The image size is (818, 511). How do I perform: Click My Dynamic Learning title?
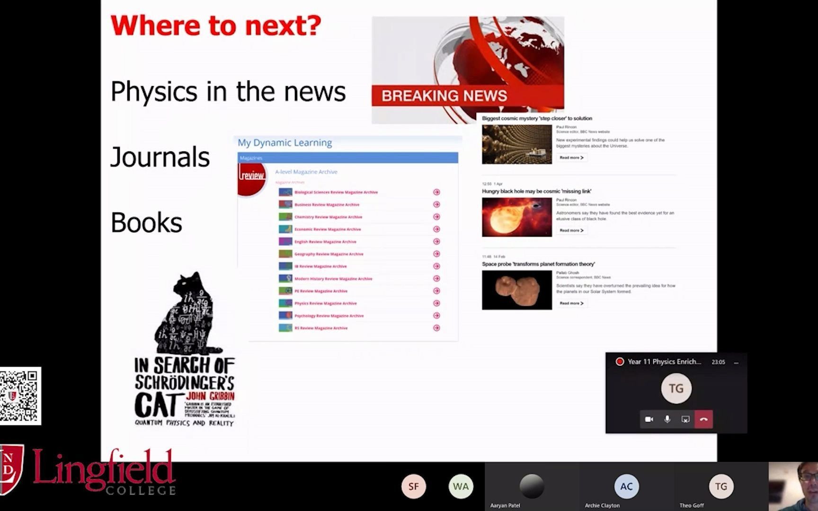pyautogui.click(x=285, y=142)
